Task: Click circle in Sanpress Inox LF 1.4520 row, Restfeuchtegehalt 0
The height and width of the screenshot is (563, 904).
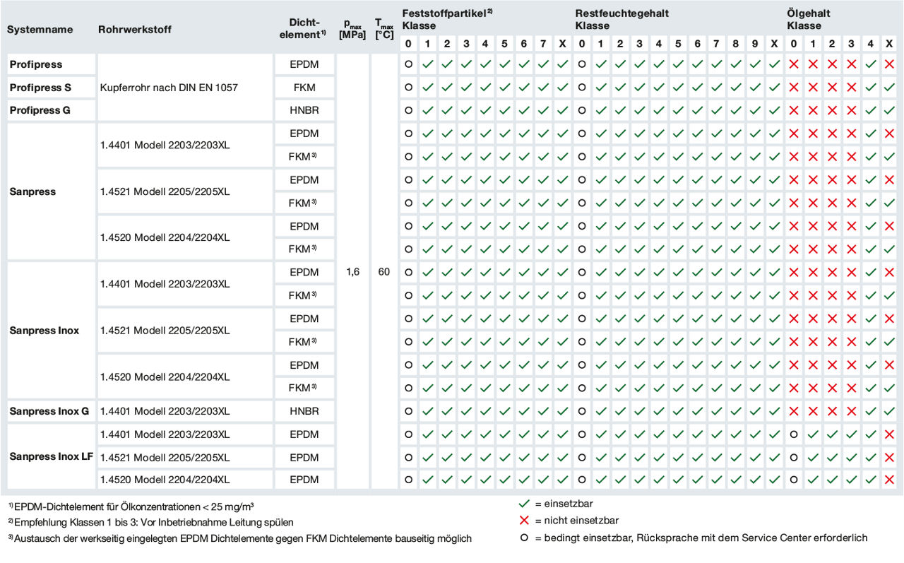Action: pos(581,480)
